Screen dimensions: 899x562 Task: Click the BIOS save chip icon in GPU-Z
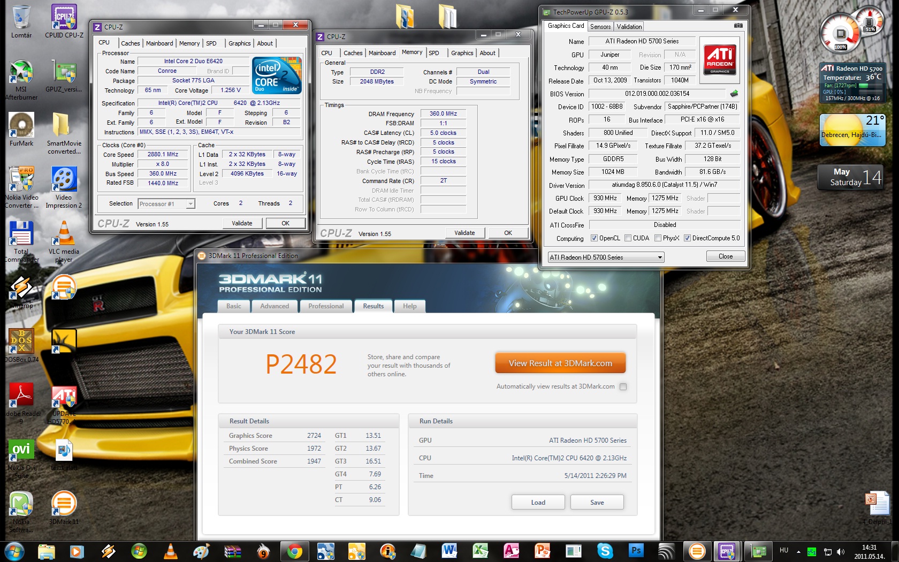(734, 93)
